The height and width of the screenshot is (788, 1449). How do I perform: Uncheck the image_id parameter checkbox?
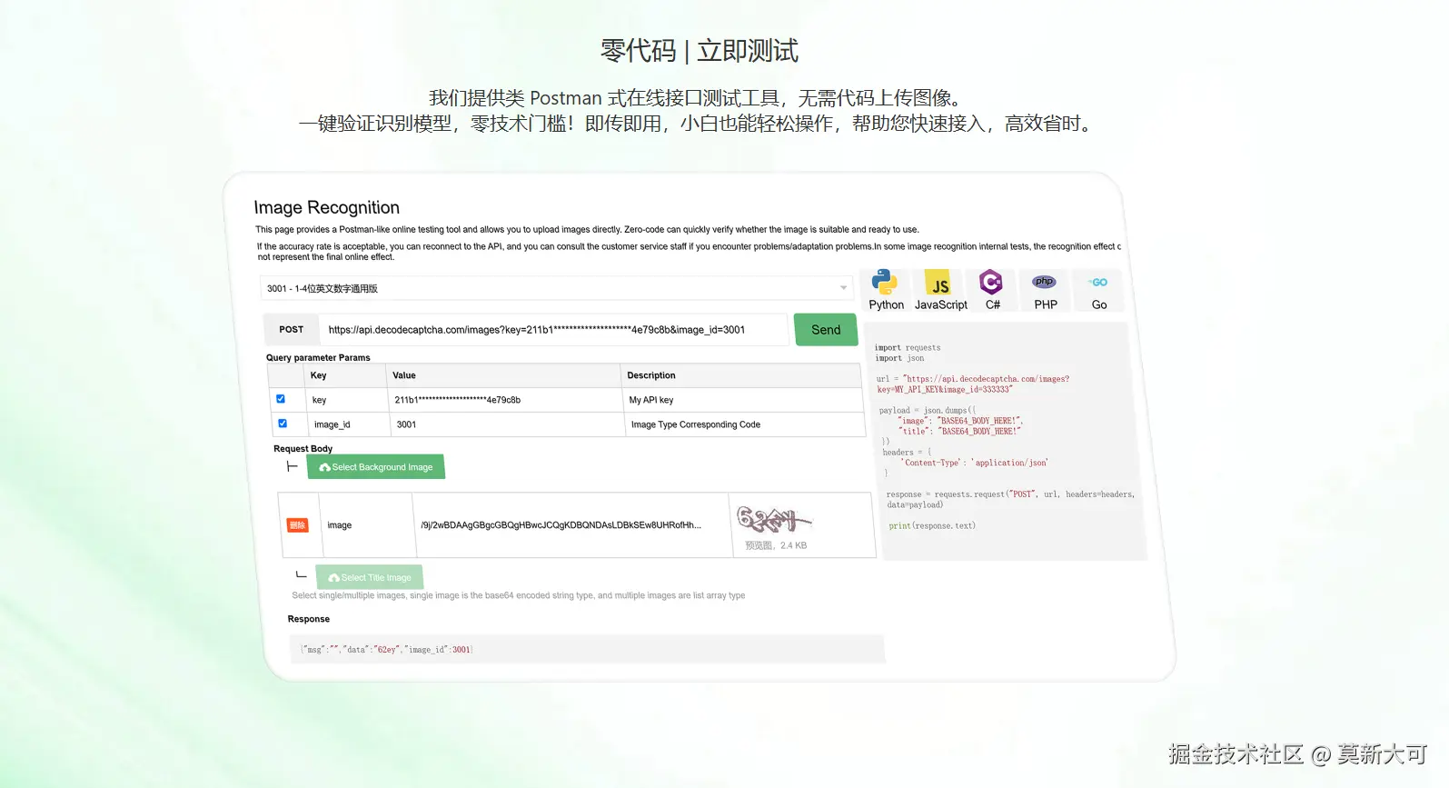pyautogui.click(x=283, y=424)
